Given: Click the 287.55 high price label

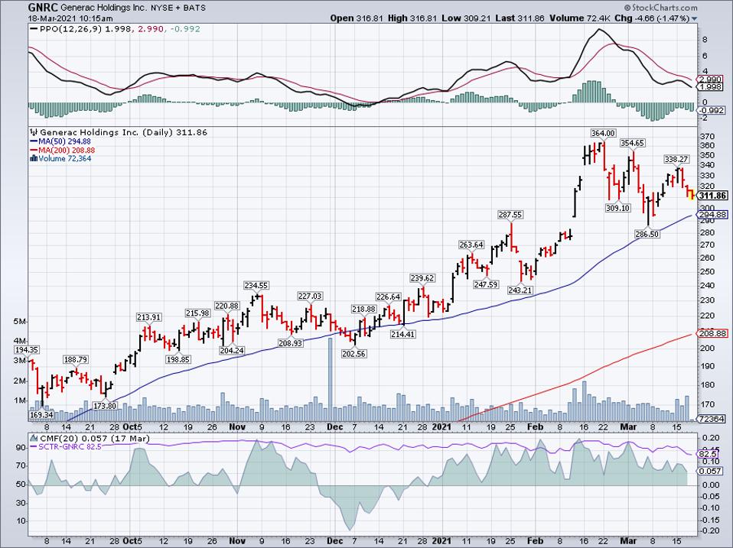Looking at the screenshot, I should point(510,215).
